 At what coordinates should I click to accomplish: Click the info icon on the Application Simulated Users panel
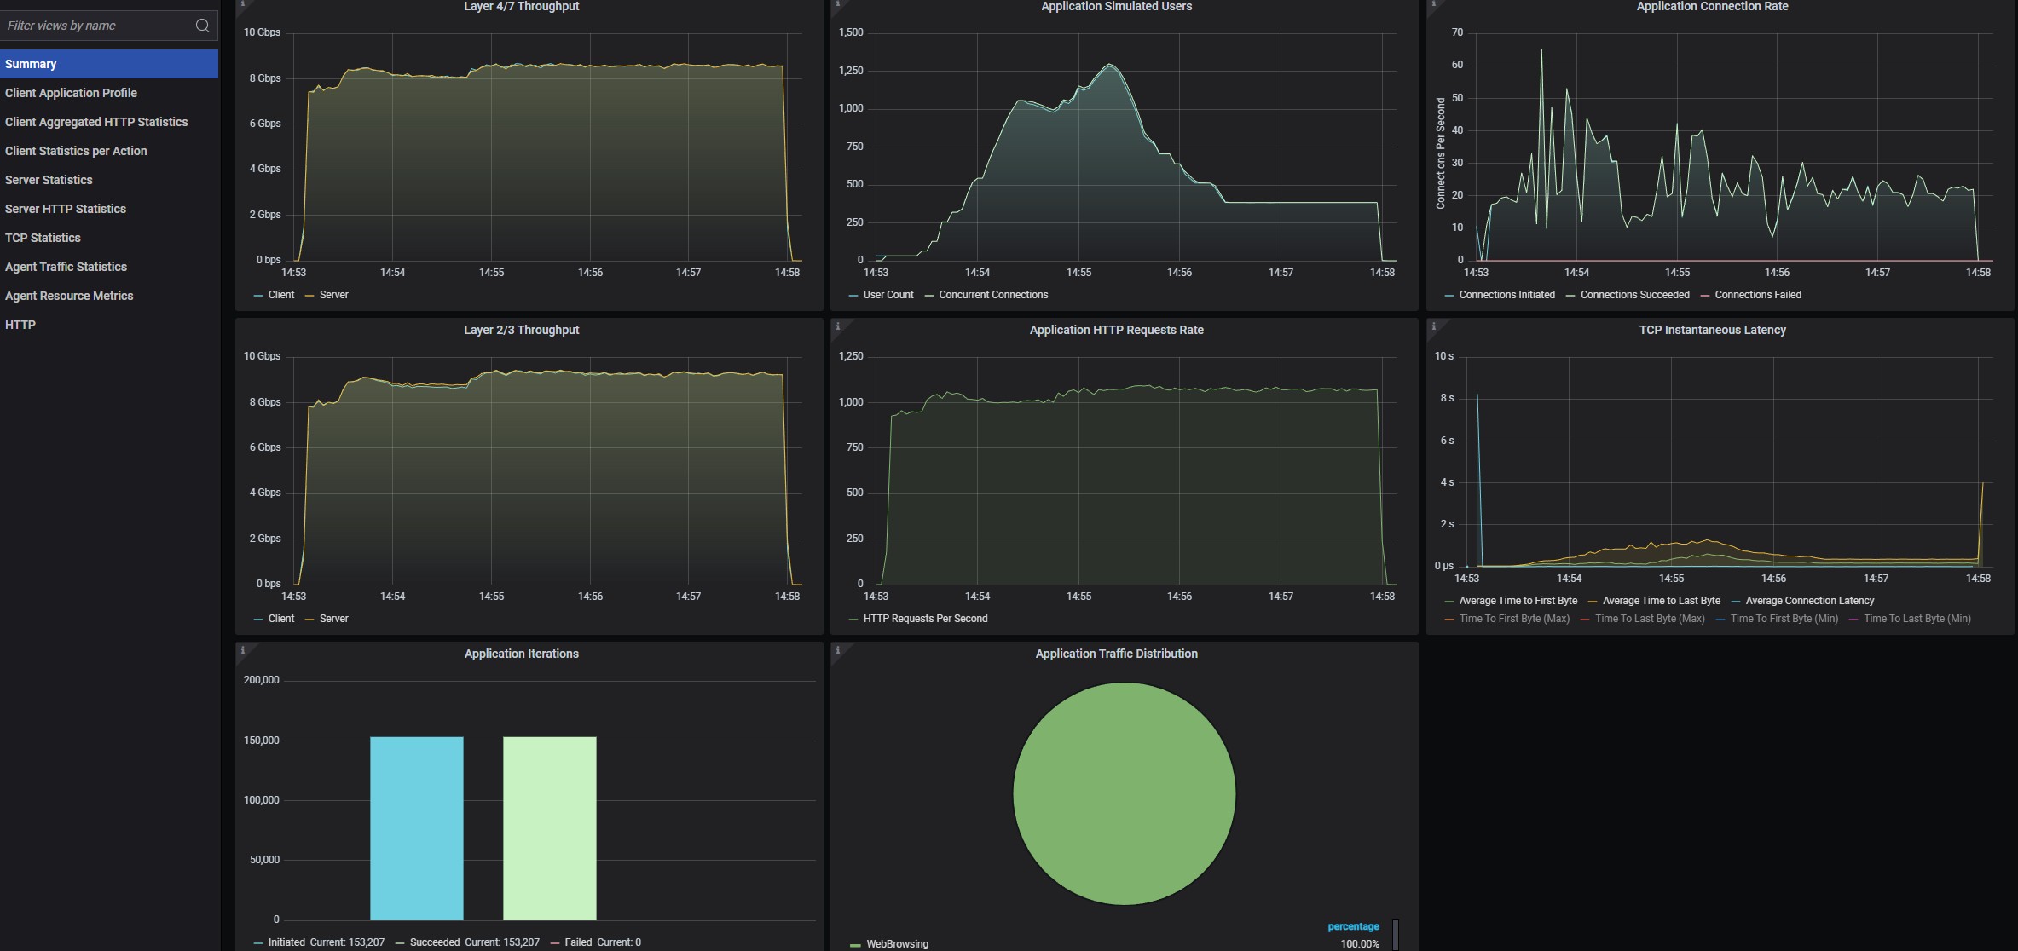838,3
